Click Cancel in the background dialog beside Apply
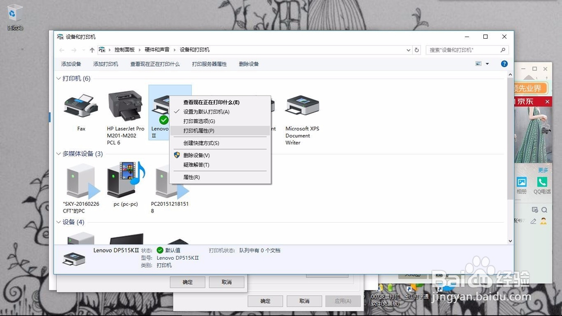This screenshot has width=562, height=316. (304, 301)
